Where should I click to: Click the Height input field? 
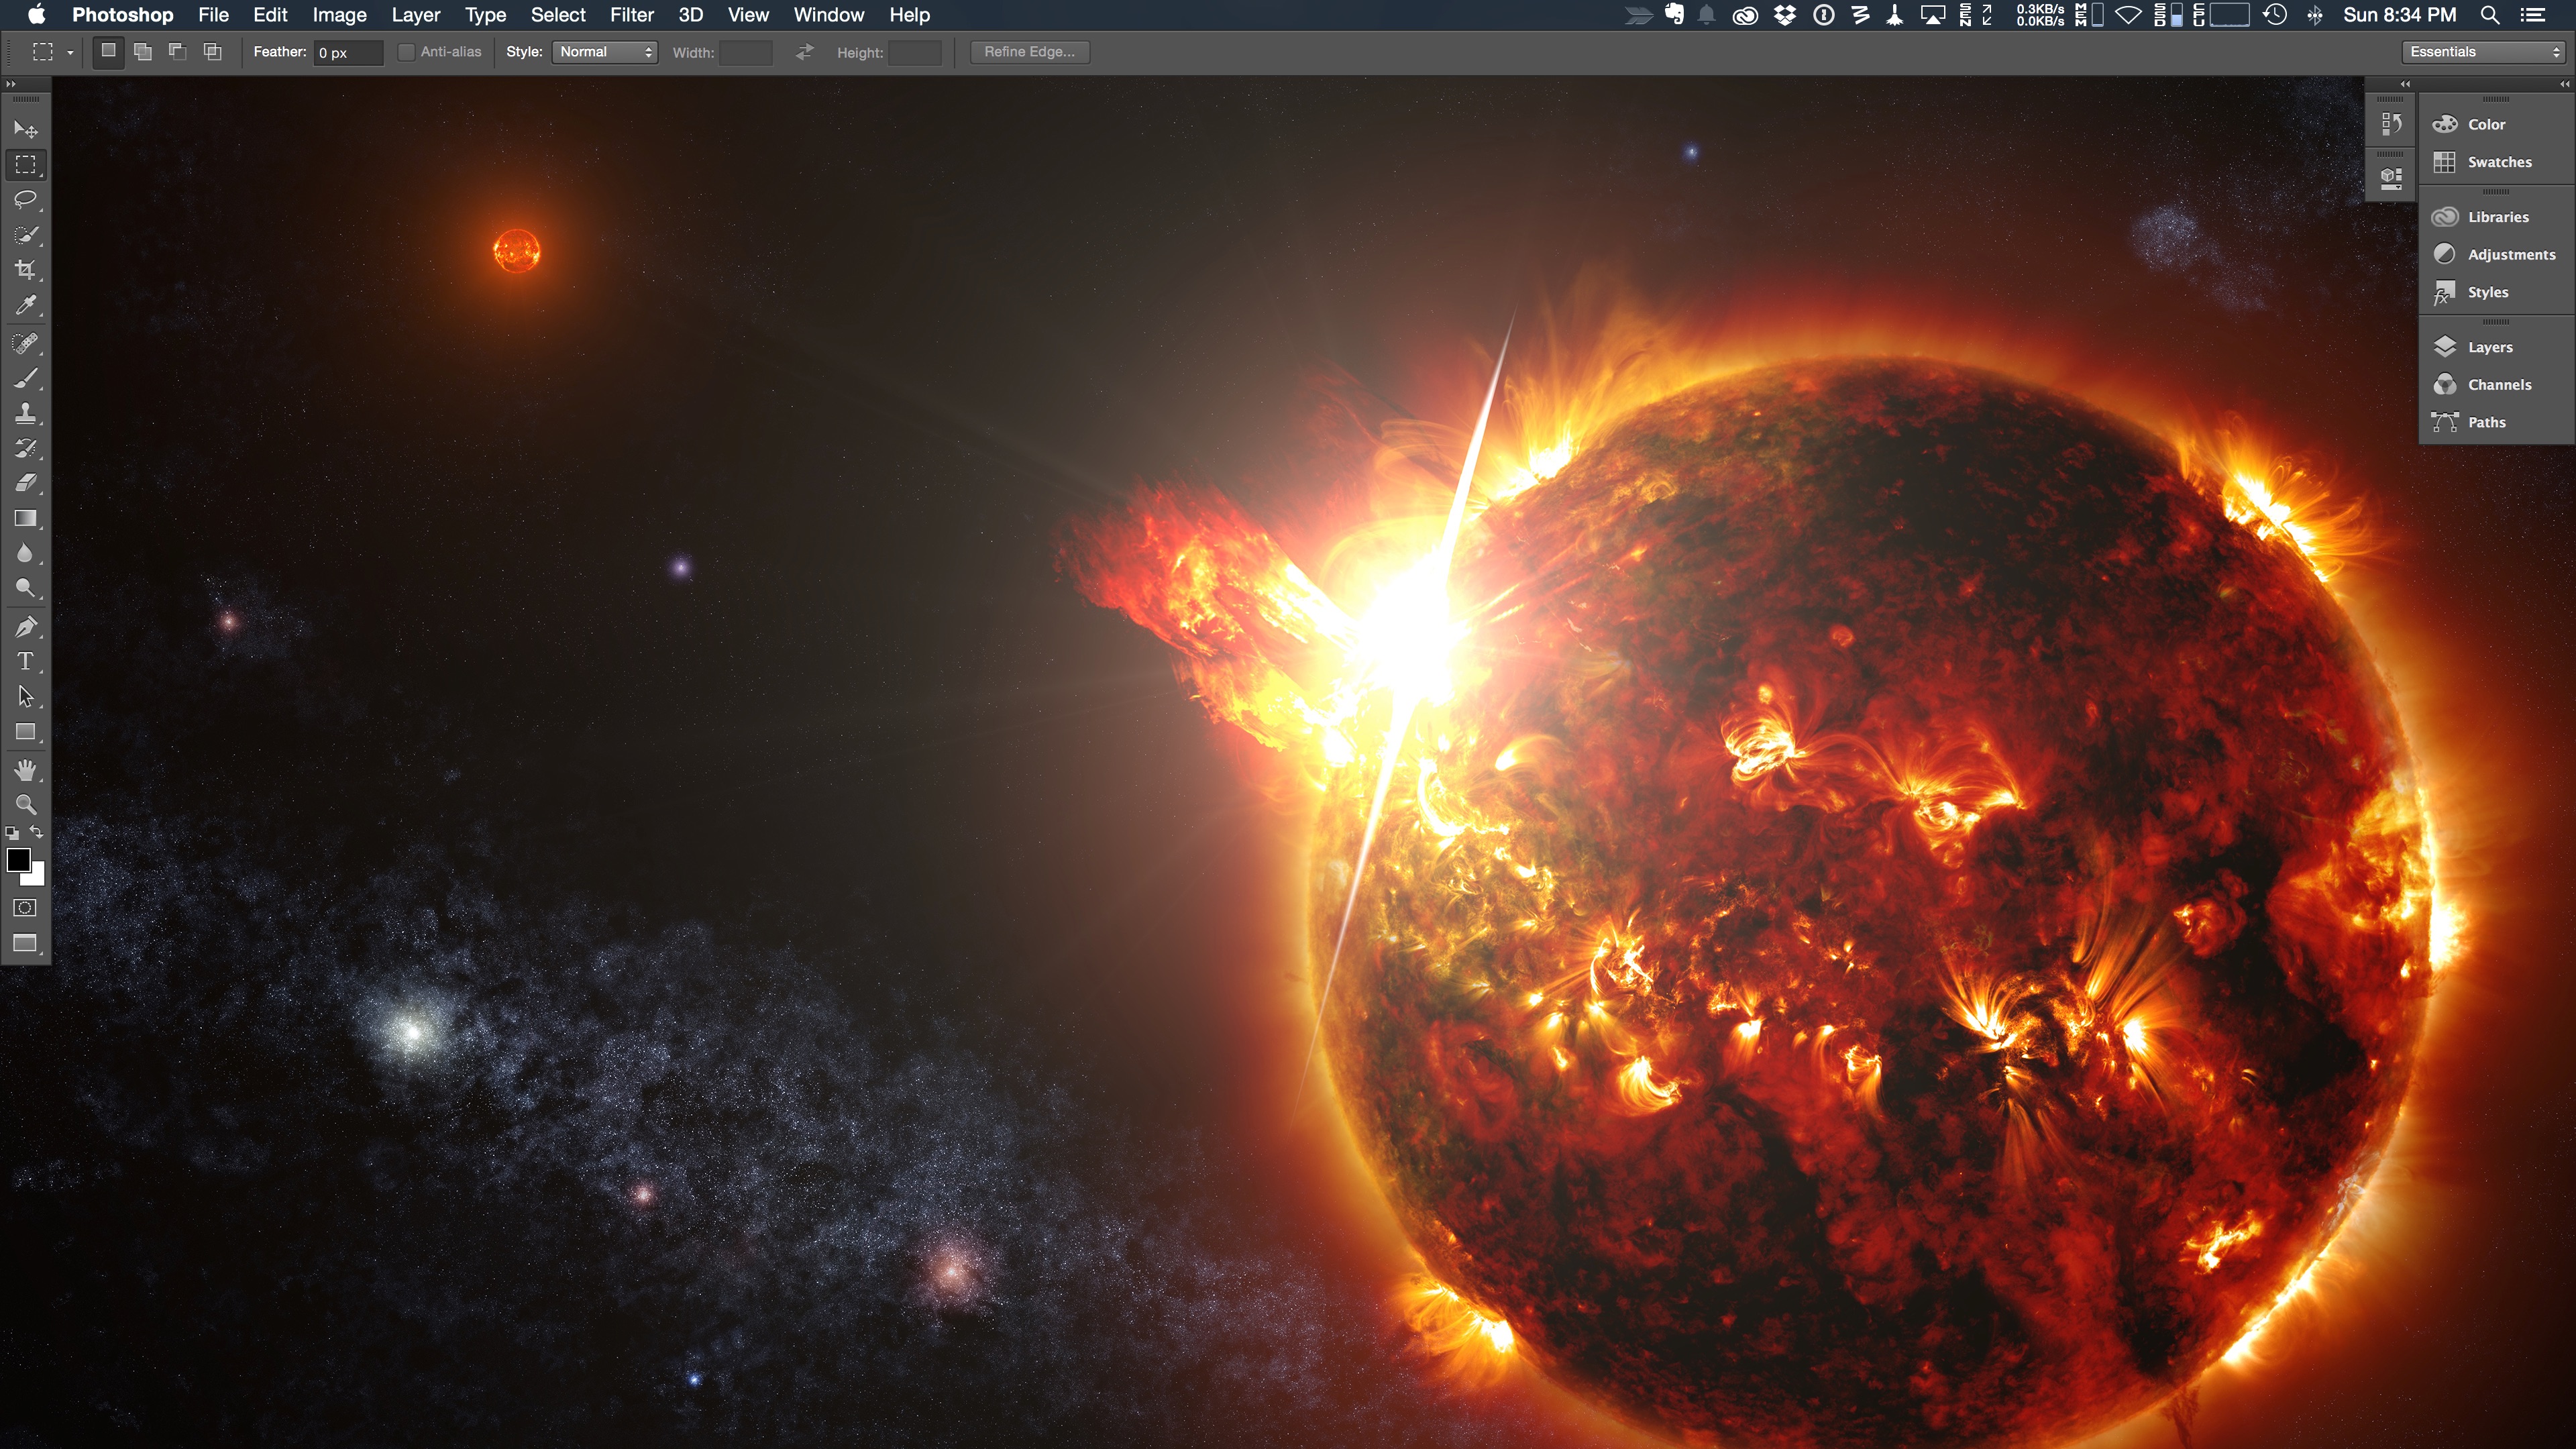(915, 52)
